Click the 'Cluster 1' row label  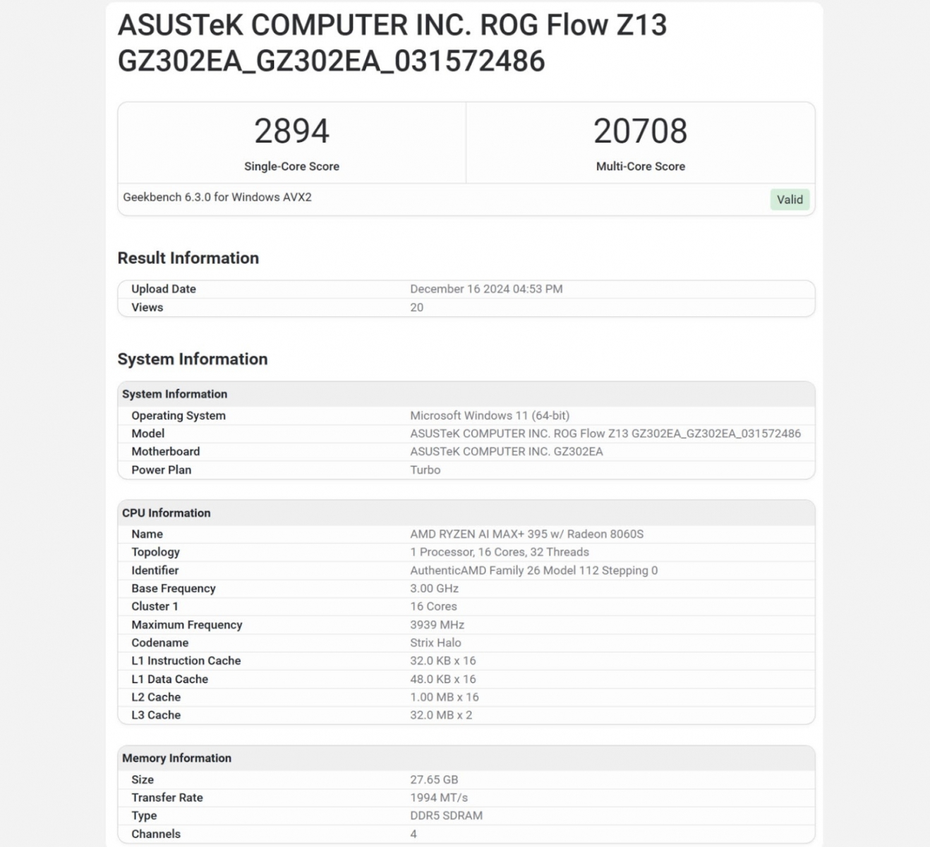155,606
